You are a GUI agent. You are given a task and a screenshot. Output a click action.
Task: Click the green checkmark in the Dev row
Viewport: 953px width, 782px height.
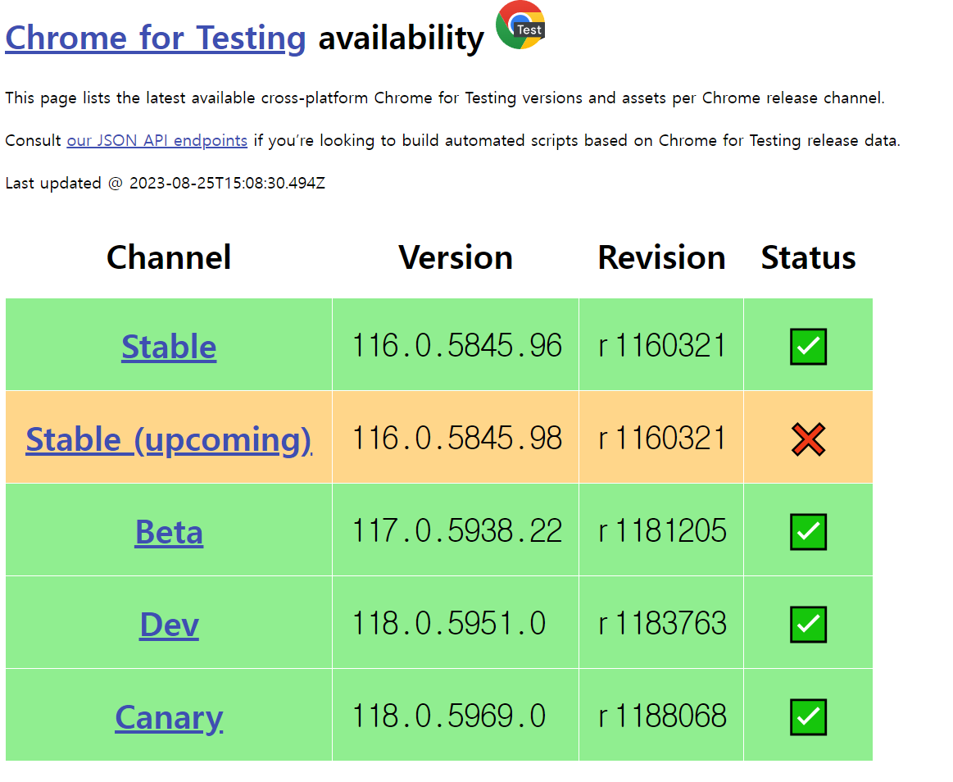[x=808, y=624]
